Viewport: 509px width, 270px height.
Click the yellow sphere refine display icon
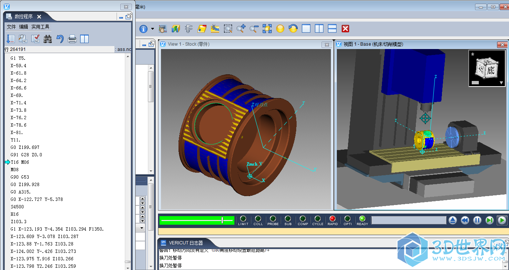280,29
